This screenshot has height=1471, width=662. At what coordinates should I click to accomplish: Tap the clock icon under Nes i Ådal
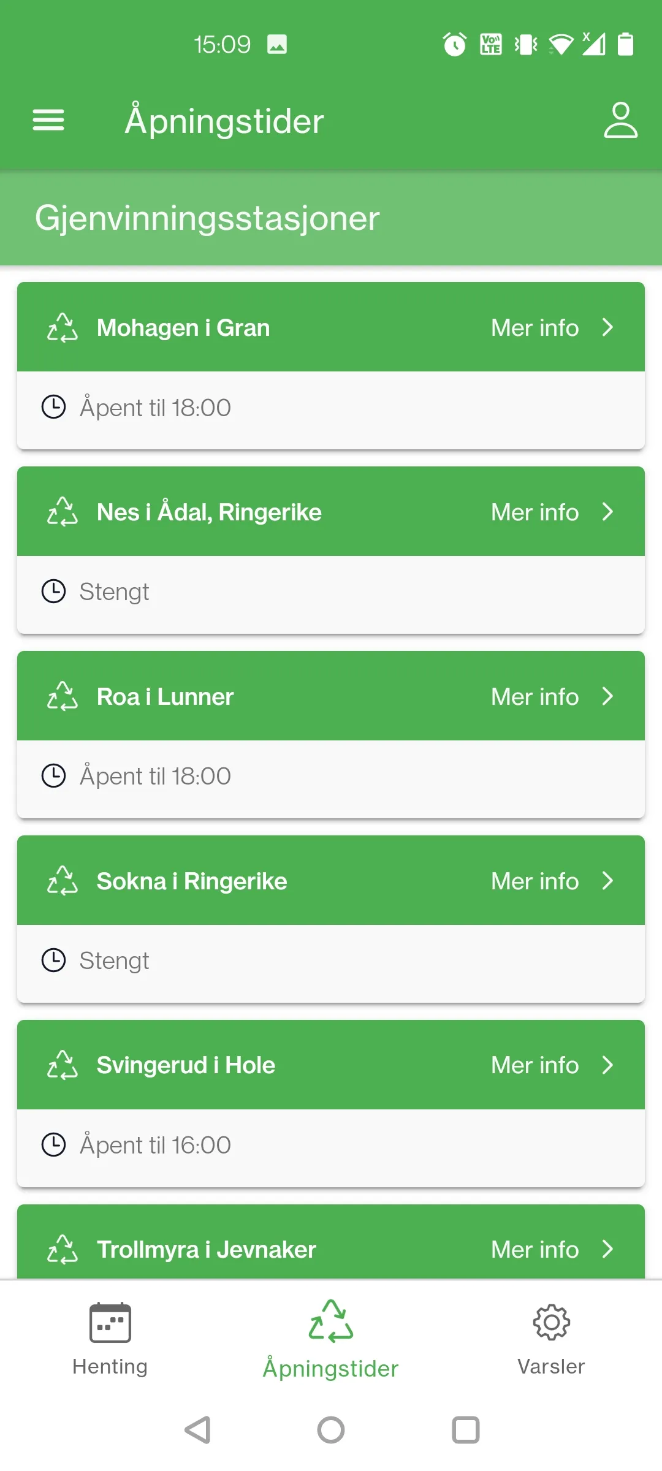point(53,591)
